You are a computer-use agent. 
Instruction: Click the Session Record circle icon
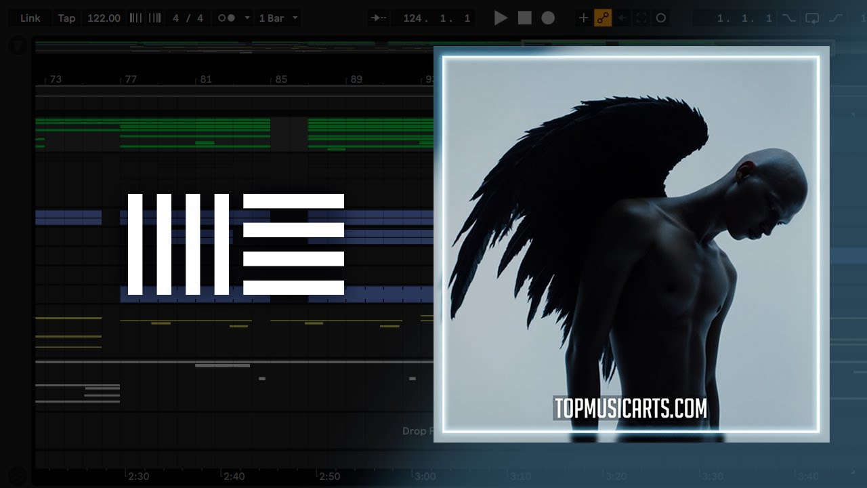[661, 18]
